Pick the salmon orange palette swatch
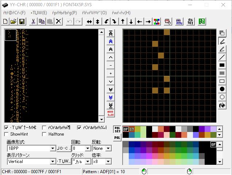 161,129
